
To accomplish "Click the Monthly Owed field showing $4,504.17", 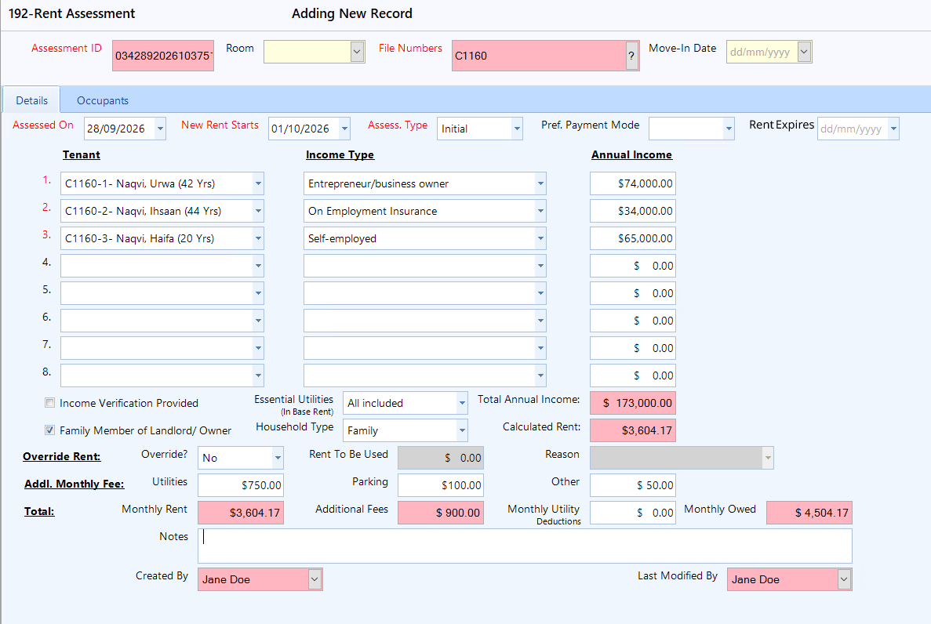I will point(809,513).
